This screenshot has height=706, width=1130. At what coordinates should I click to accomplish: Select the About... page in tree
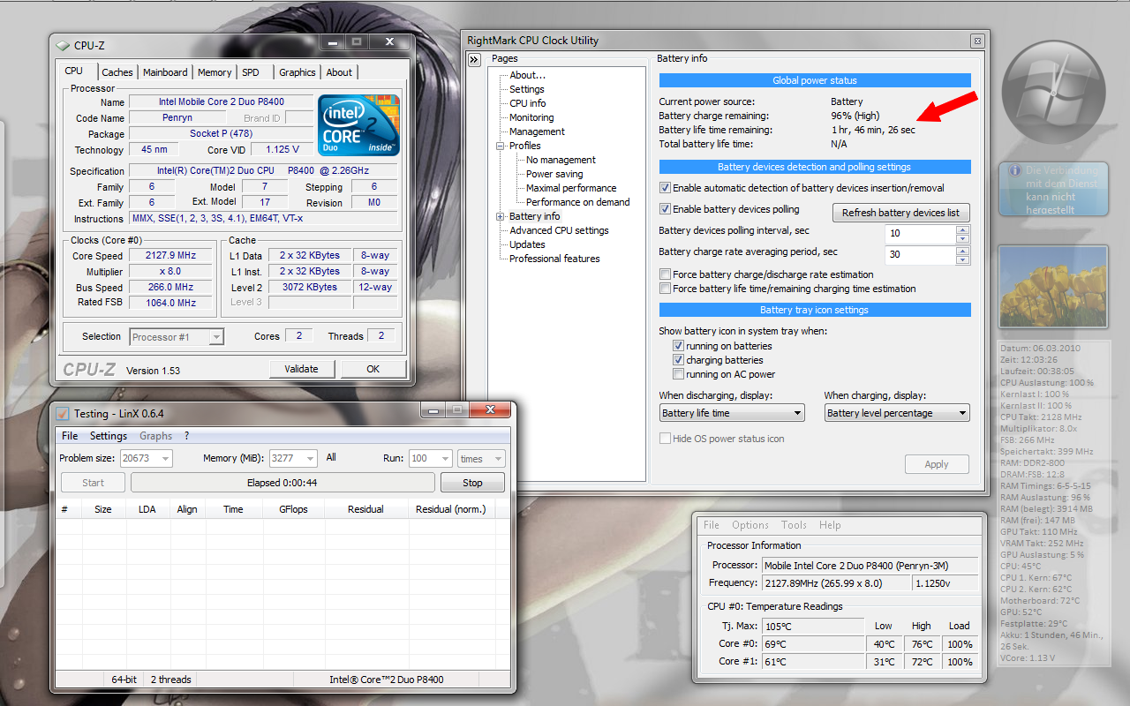point(528,75)
